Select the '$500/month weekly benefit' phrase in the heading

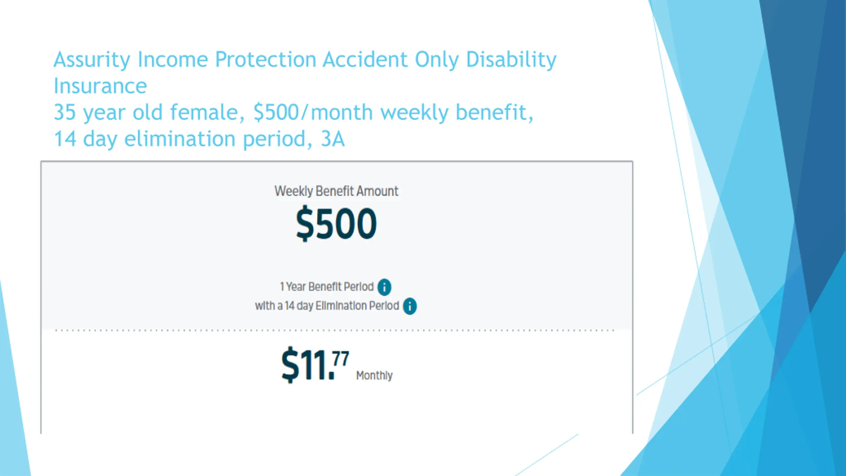[x=393, y=112]
